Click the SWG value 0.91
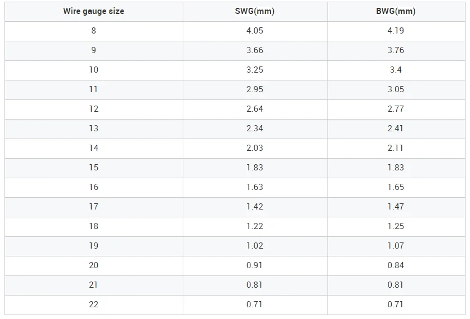Viewport: 470px width, 319px height. tap(254, 265)
